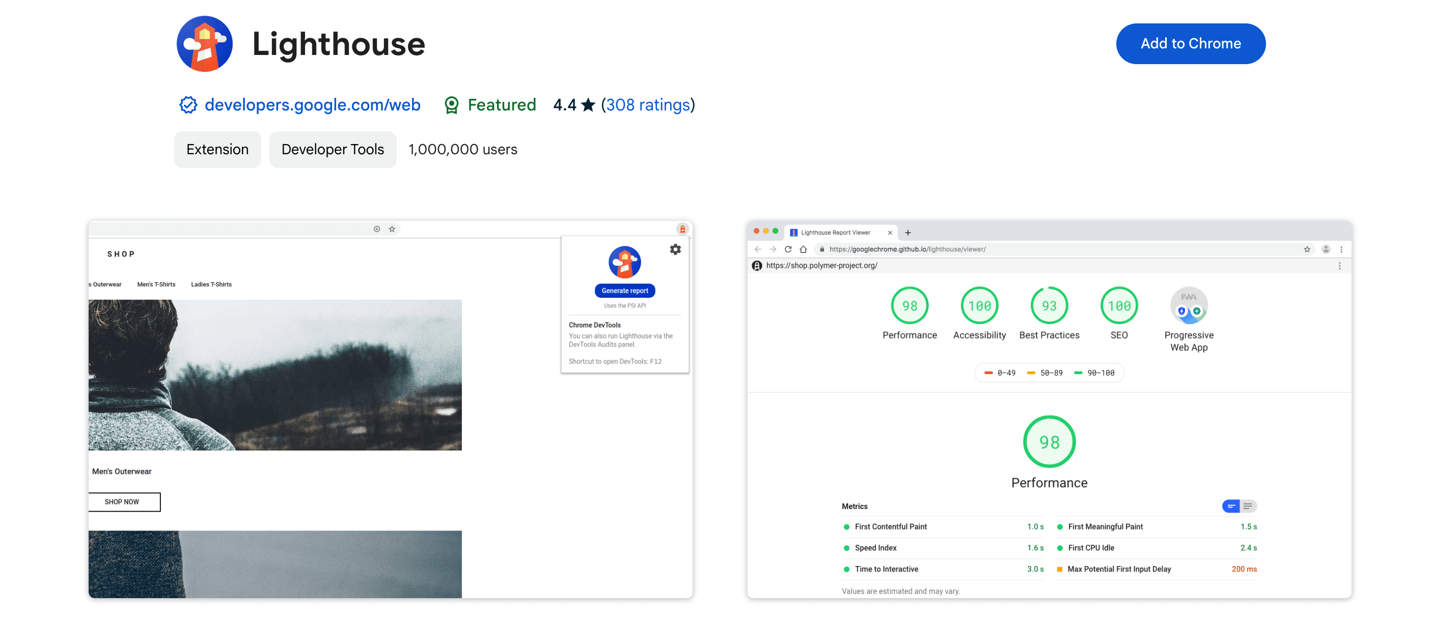Click the rating star icon

point(588,104)
